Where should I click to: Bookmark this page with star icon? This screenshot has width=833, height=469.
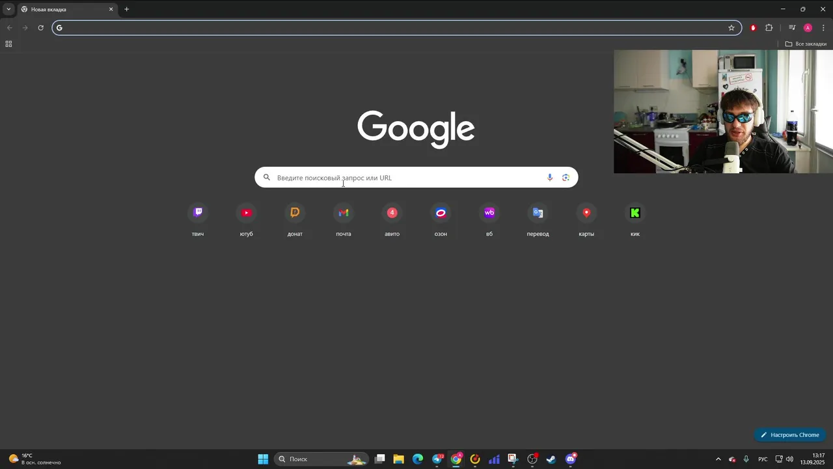(731, 28)
